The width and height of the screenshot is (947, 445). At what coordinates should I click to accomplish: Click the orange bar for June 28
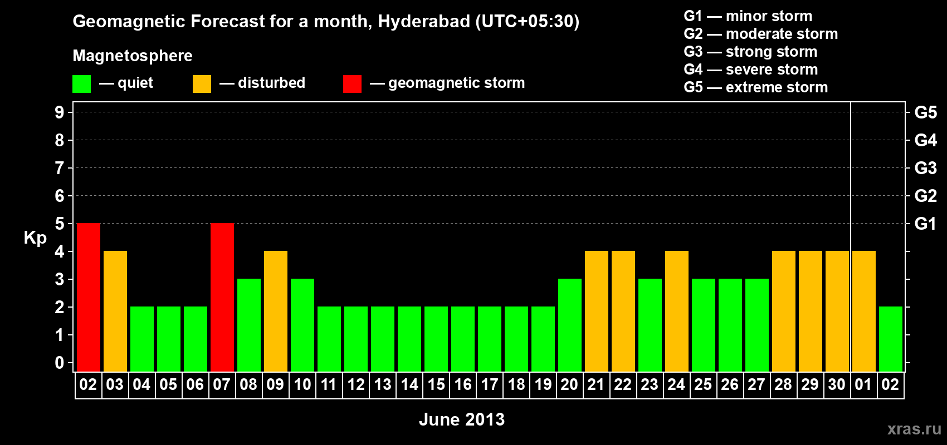pyautogui.click(x=784, y=311)
